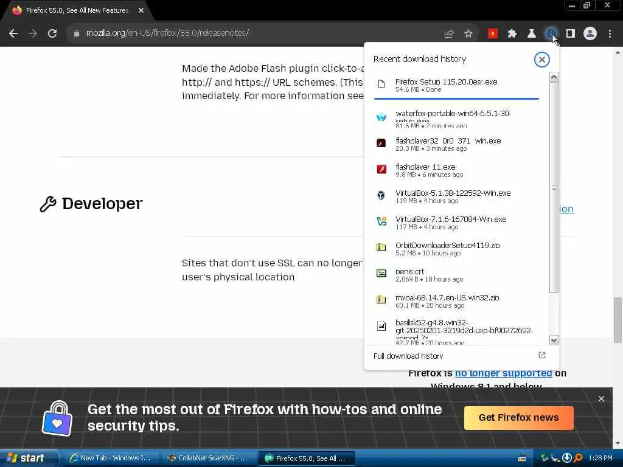Click the tray magnifier icon
Screen dimensions: 623x467
[x=579, y=458]
